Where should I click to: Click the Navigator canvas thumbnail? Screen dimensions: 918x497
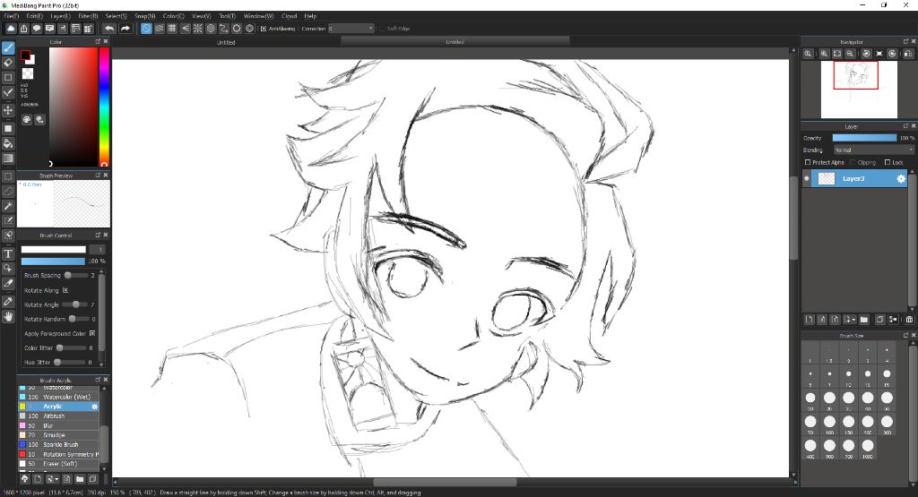[x=859, y=90]
